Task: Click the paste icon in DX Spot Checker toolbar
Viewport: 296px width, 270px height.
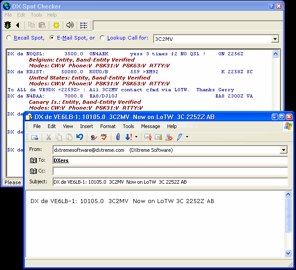Action: tap(42, 25)
